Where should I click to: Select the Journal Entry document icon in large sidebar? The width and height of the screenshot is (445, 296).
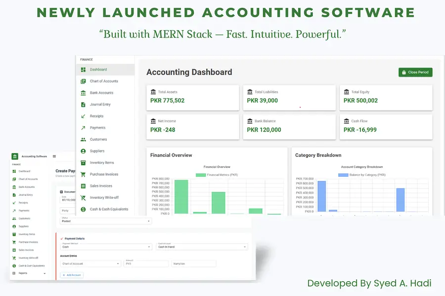[x=83, y=105]
